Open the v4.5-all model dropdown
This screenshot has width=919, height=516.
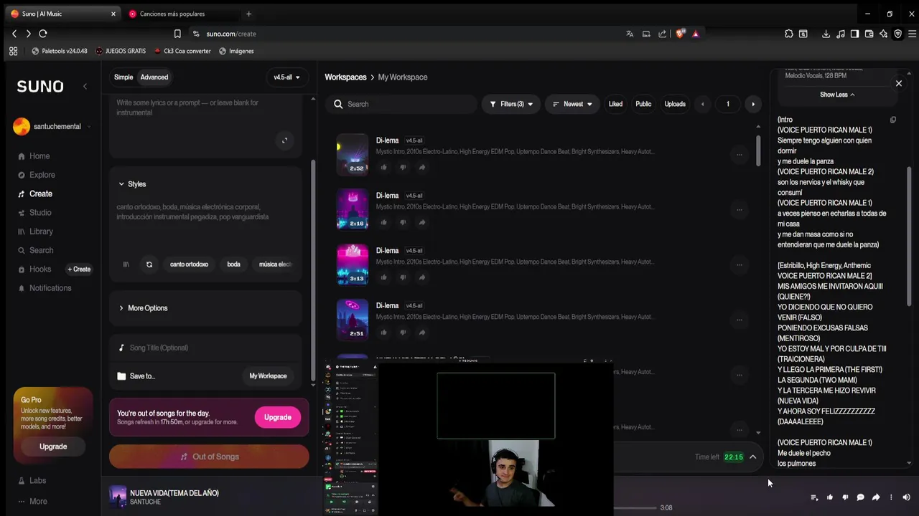click(x=286, y=77)
